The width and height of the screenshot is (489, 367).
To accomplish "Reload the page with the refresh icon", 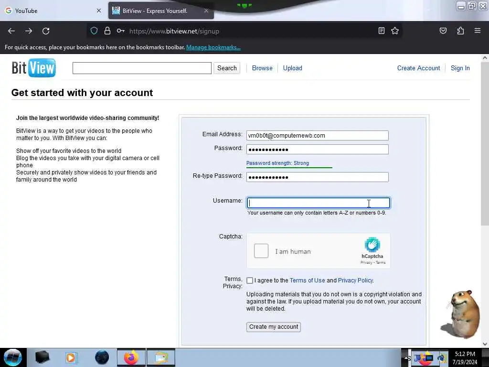I will (x=46, y=31).
